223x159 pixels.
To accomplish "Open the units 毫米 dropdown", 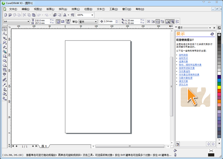I will (96, 22).
